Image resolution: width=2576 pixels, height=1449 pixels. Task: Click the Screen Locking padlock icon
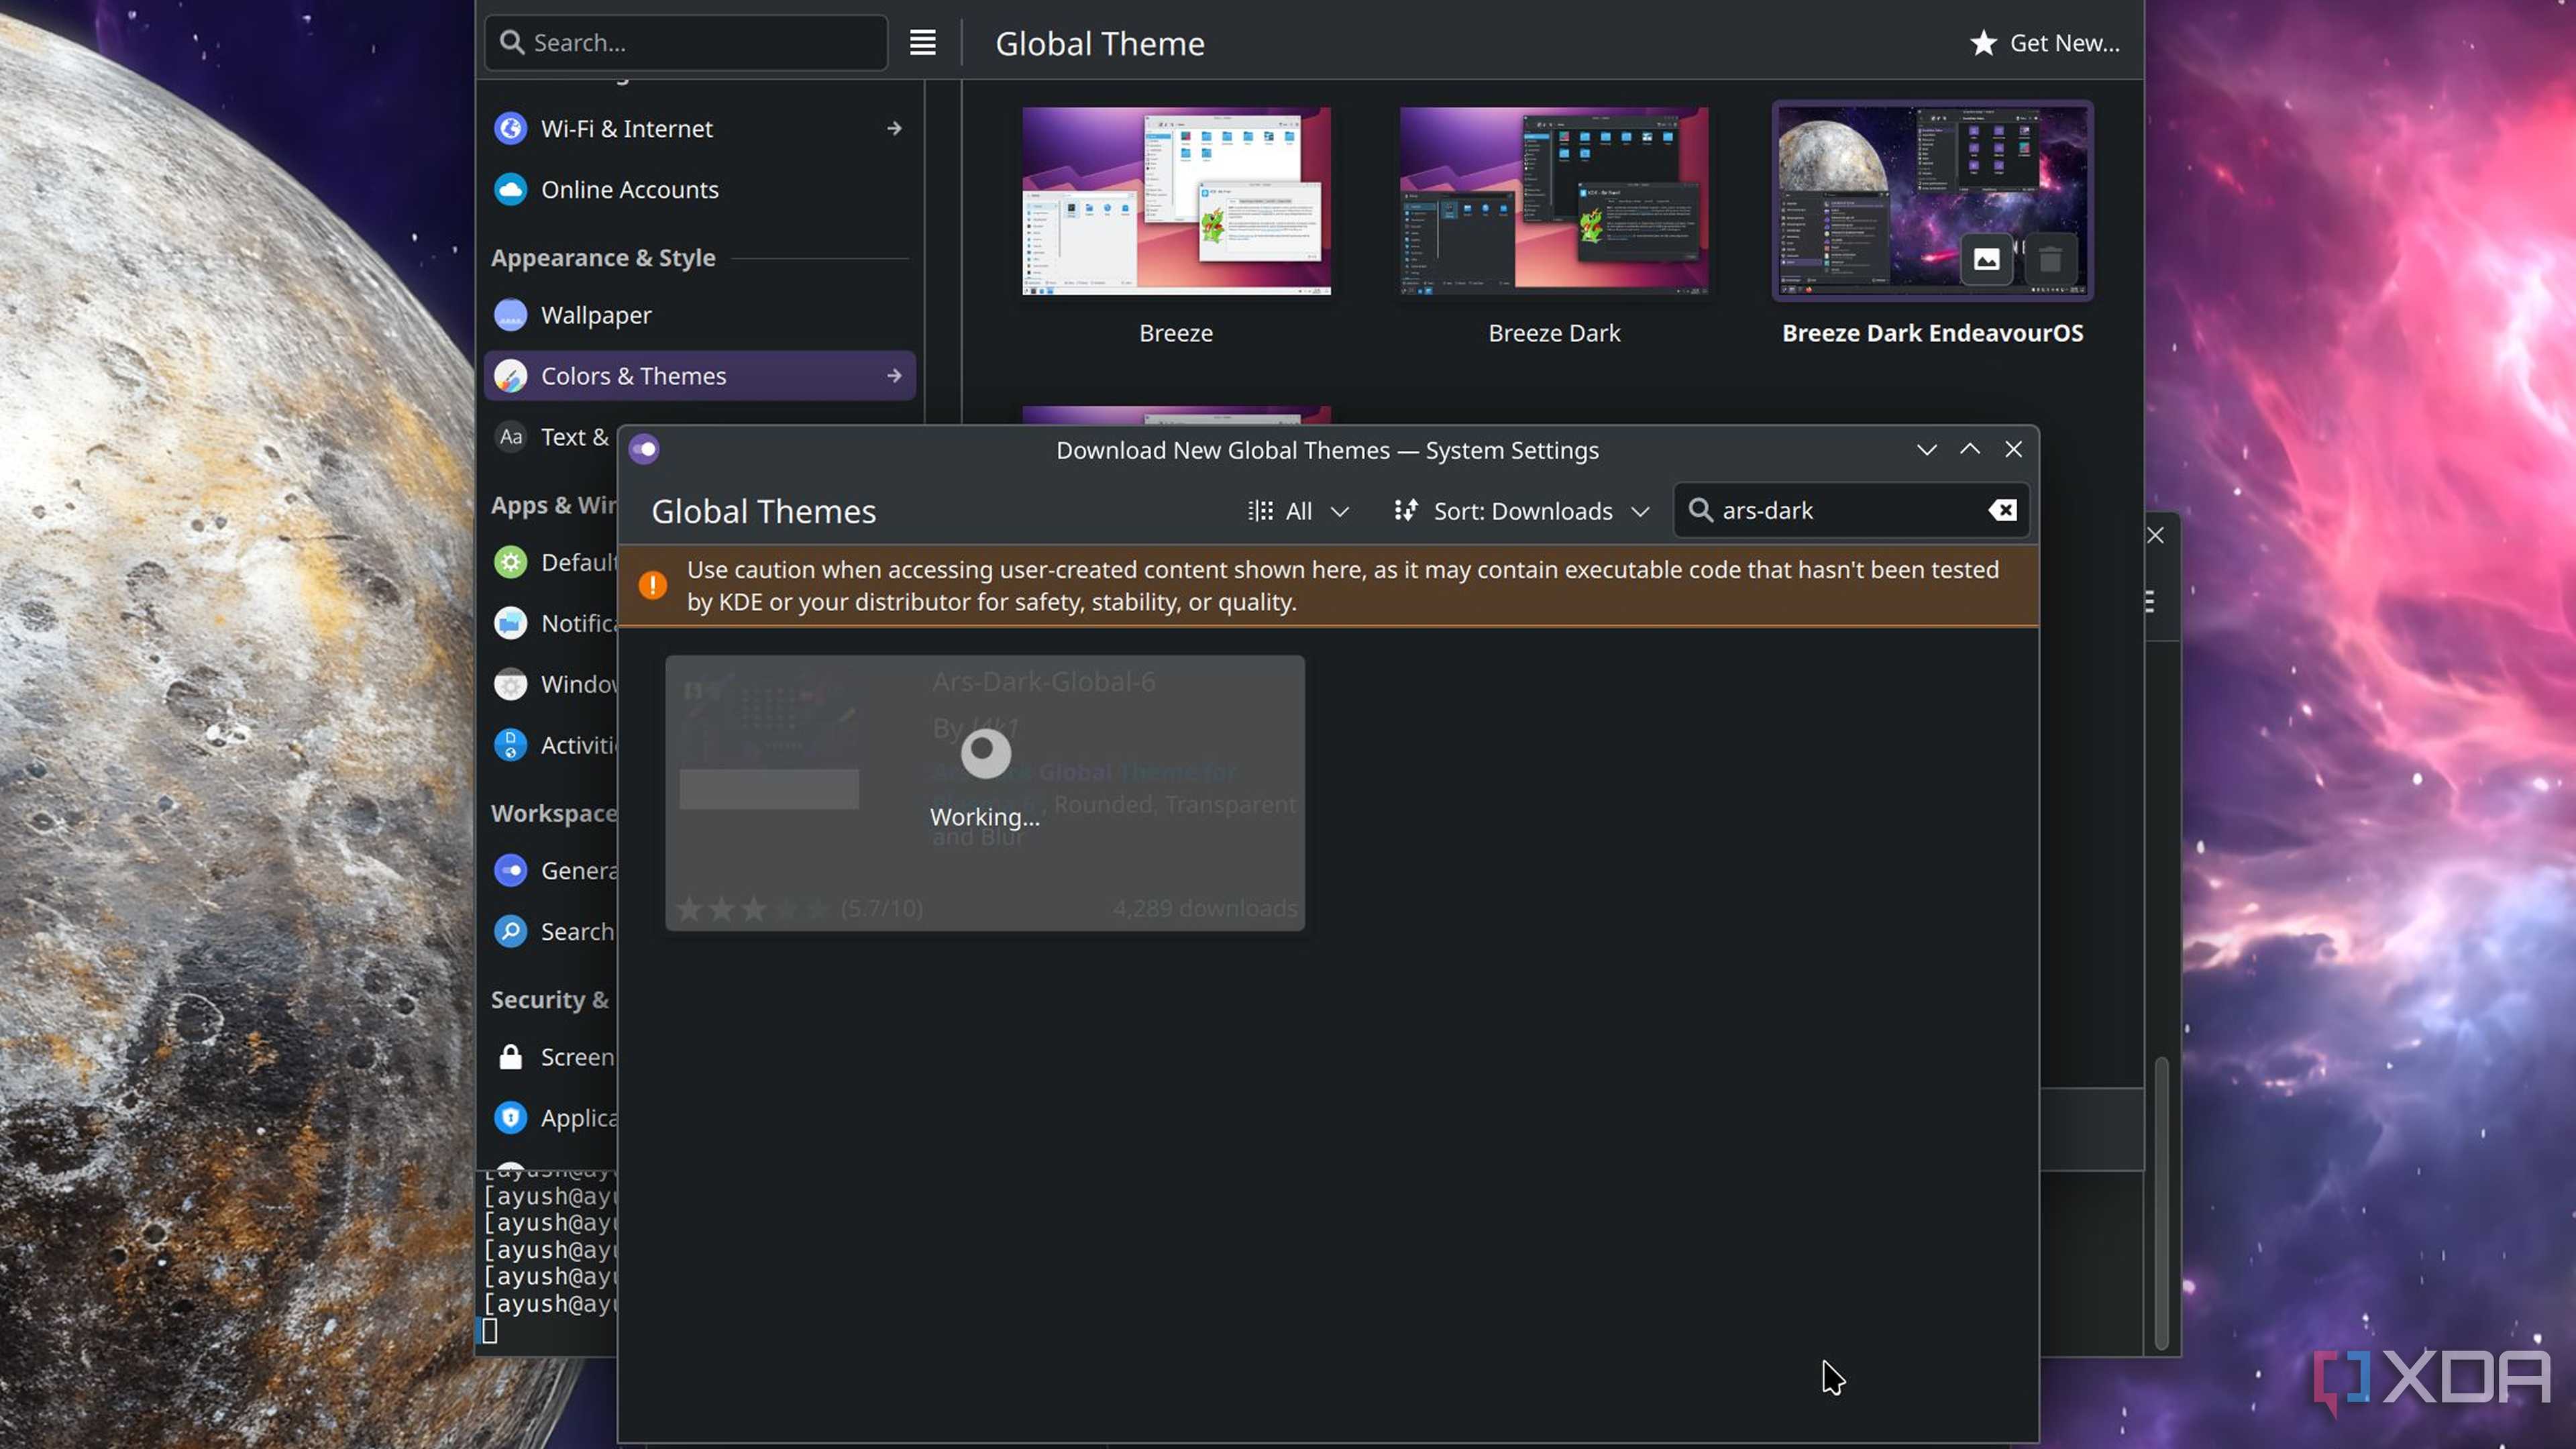click(x=510, y=1056)
